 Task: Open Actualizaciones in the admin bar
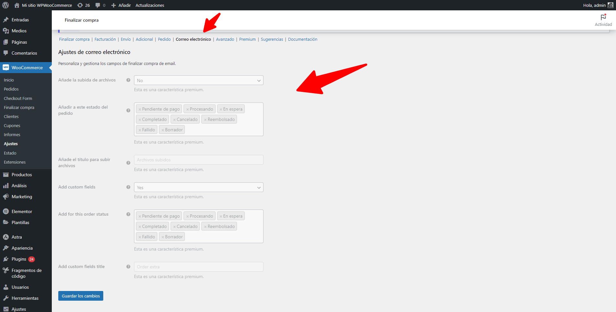tap(150, 5)
